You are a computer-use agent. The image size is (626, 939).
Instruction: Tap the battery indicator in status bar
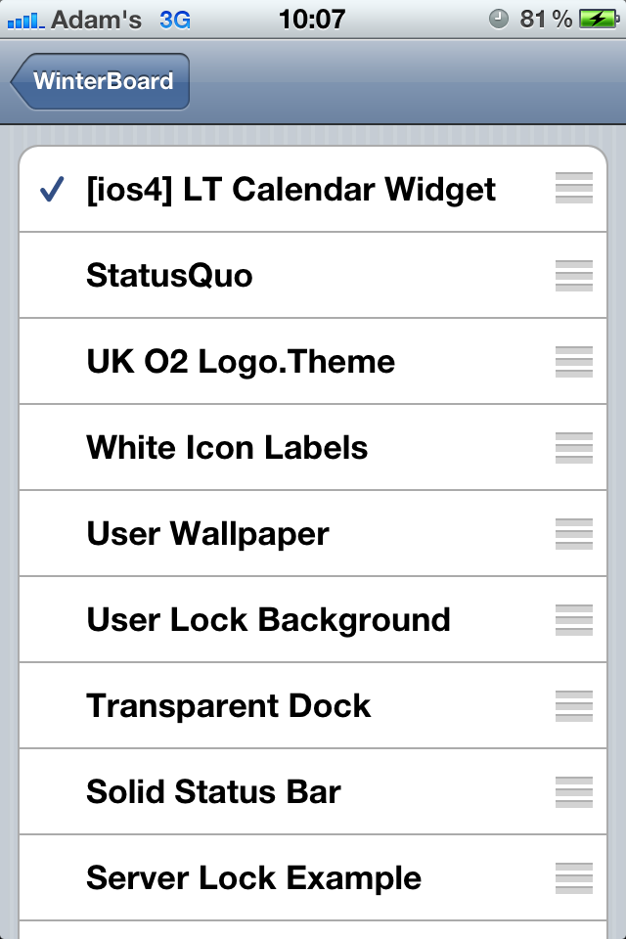(597, 19)
